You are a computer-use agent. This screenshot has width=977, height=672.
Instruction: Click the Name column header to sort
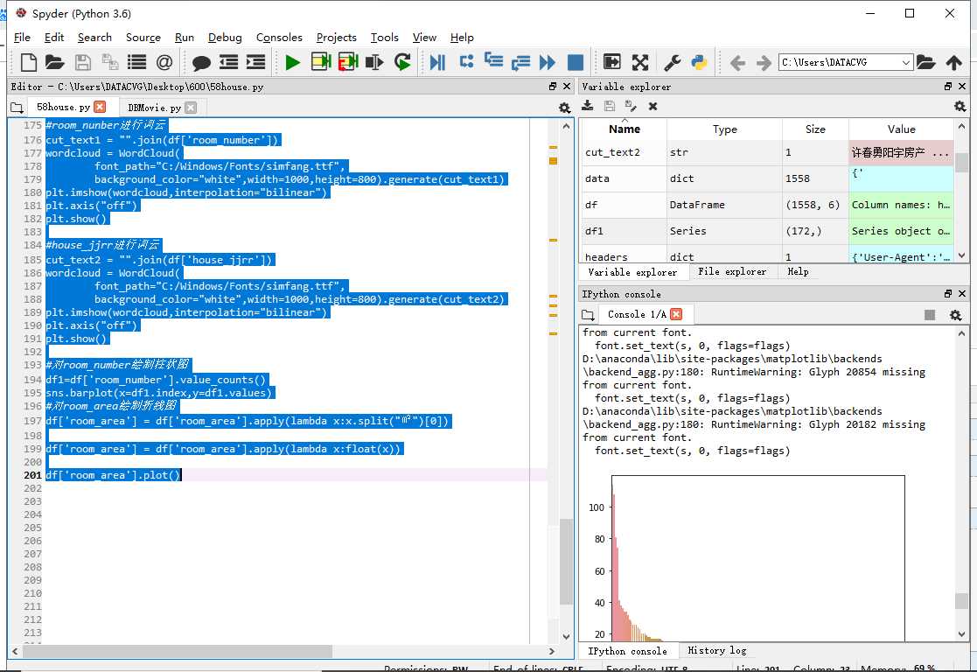click(624, 129)
